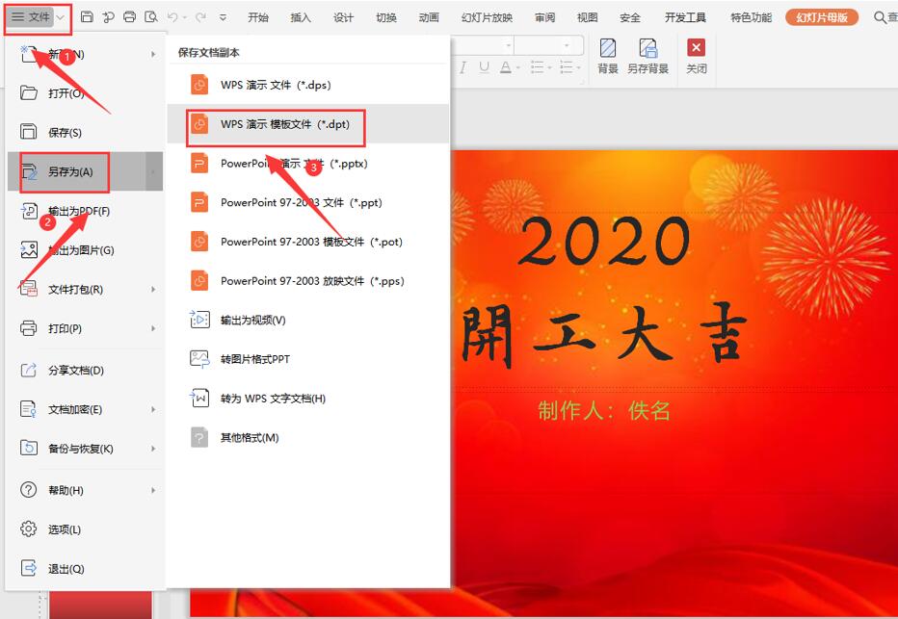Open the 文件 menu button
The image size is (898, 619).
[32, 17]
